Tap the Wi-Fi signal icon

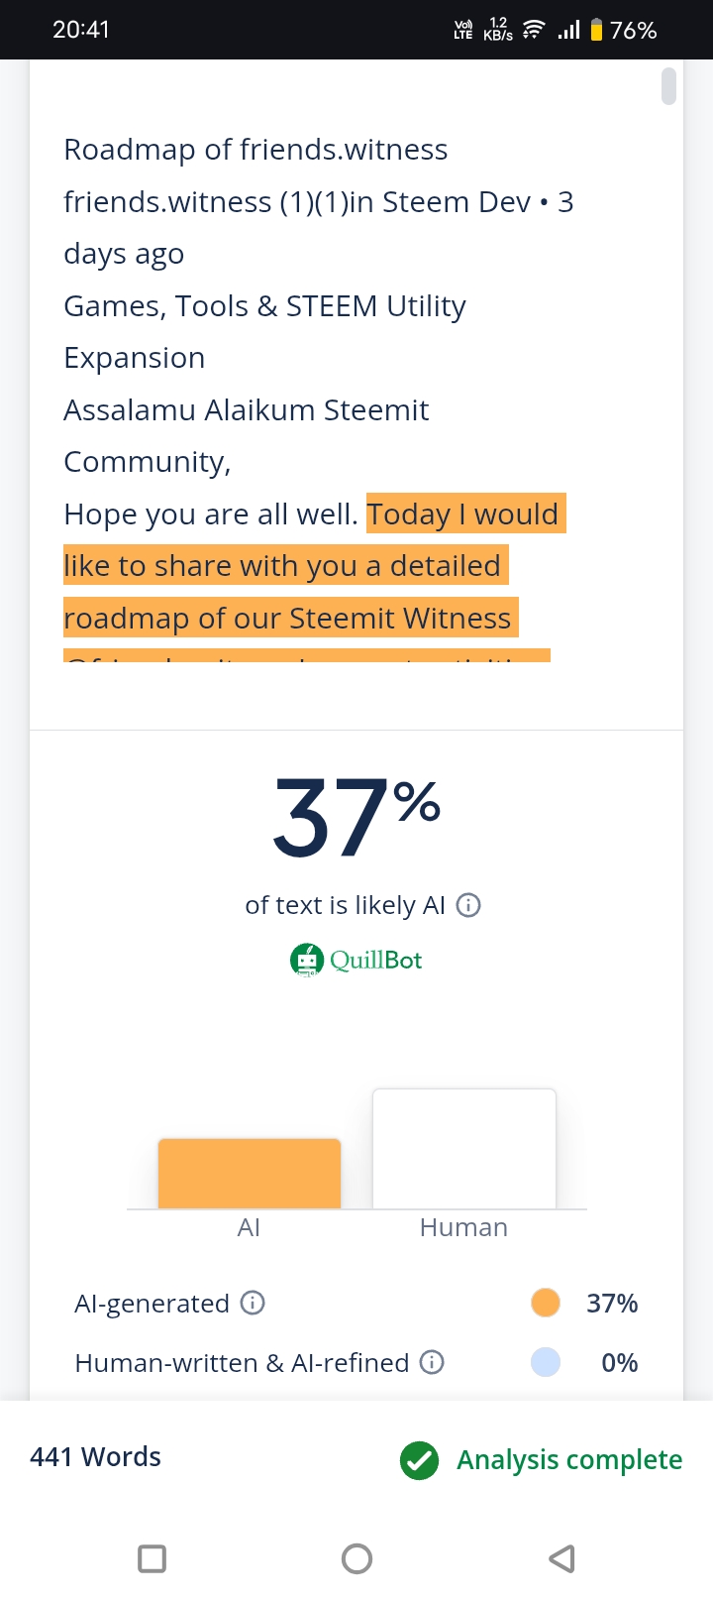pyautogui.click(x=533, y=30)
